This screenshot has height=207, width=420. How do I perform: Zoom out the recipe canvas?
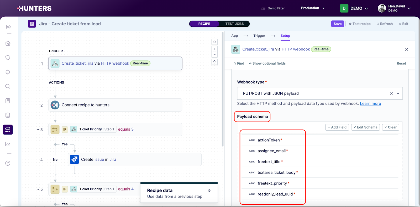pos(214,55)
